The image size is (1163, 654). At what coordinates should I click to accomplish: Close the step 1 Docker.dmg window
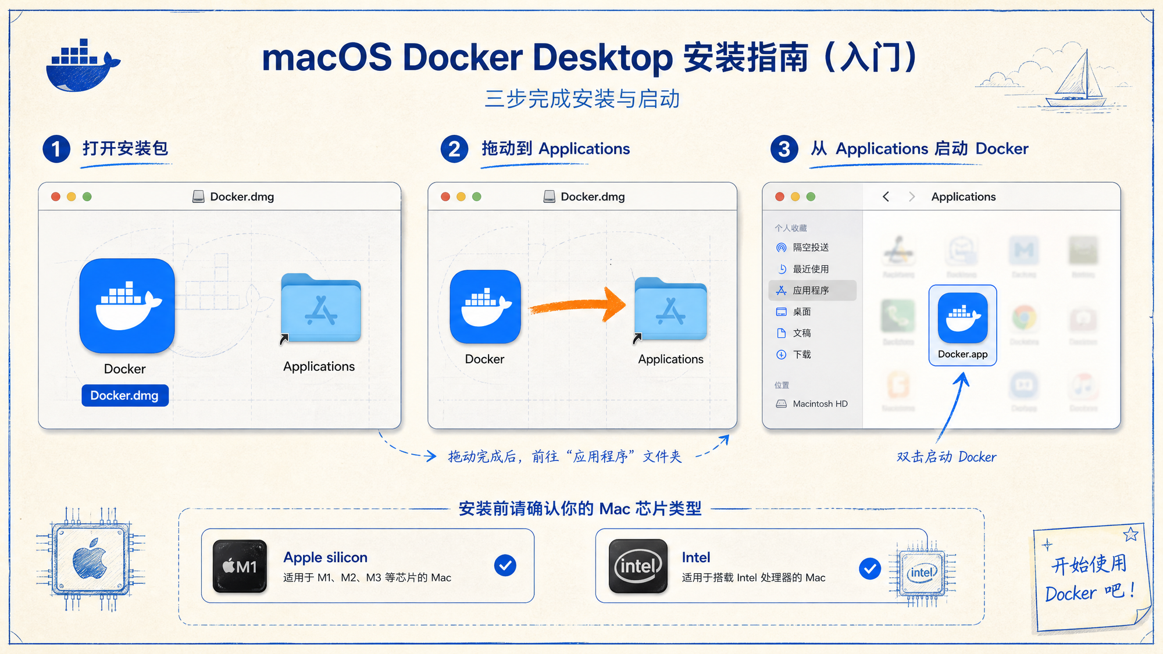(x=56, y=196)
